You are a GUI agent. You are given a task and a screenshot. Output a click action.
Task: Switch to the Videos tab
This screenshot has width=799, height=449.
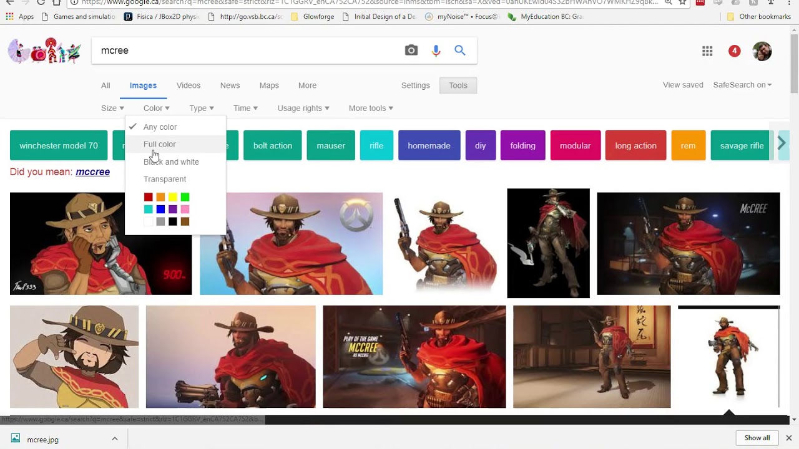[189, 85]
